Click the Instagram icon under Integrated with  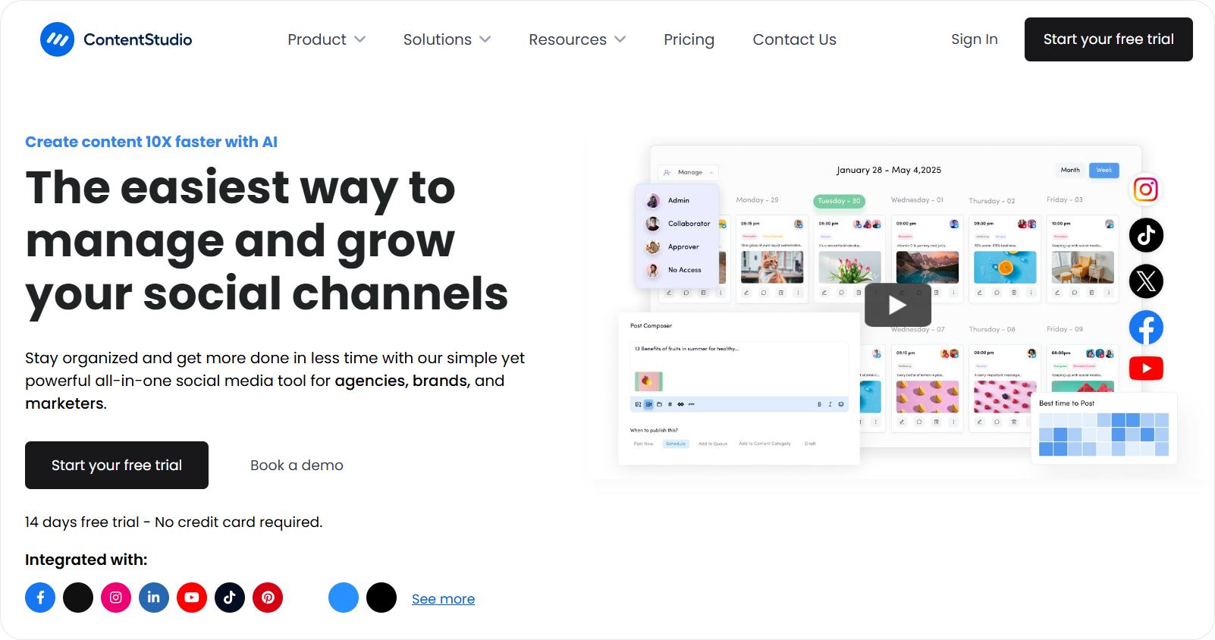(116, 598)
